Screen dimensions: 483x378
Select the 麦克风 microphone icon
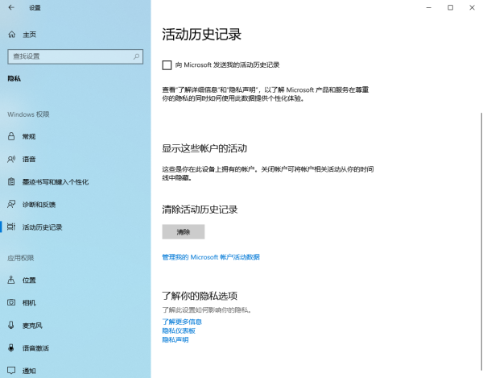[x=11, y=325]
